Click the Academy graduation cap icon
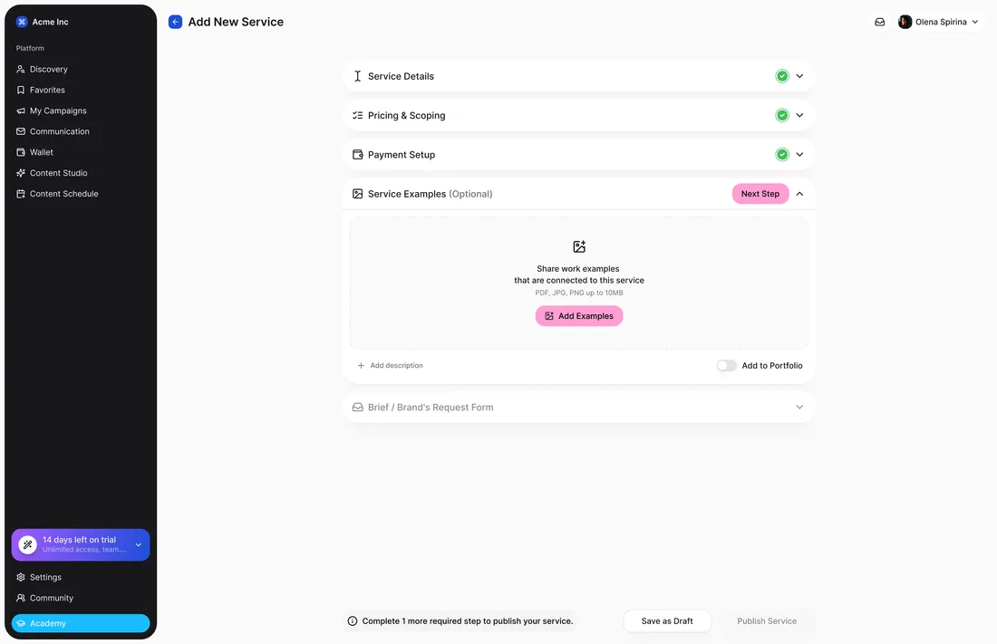This screenshot has height=644, width=997. tap(21, 623)
